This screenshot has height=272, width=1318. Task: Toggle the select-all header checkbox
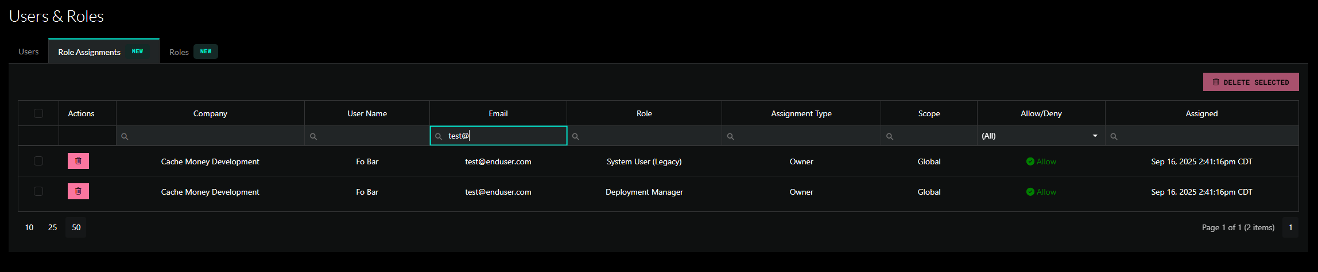point(38,113)
